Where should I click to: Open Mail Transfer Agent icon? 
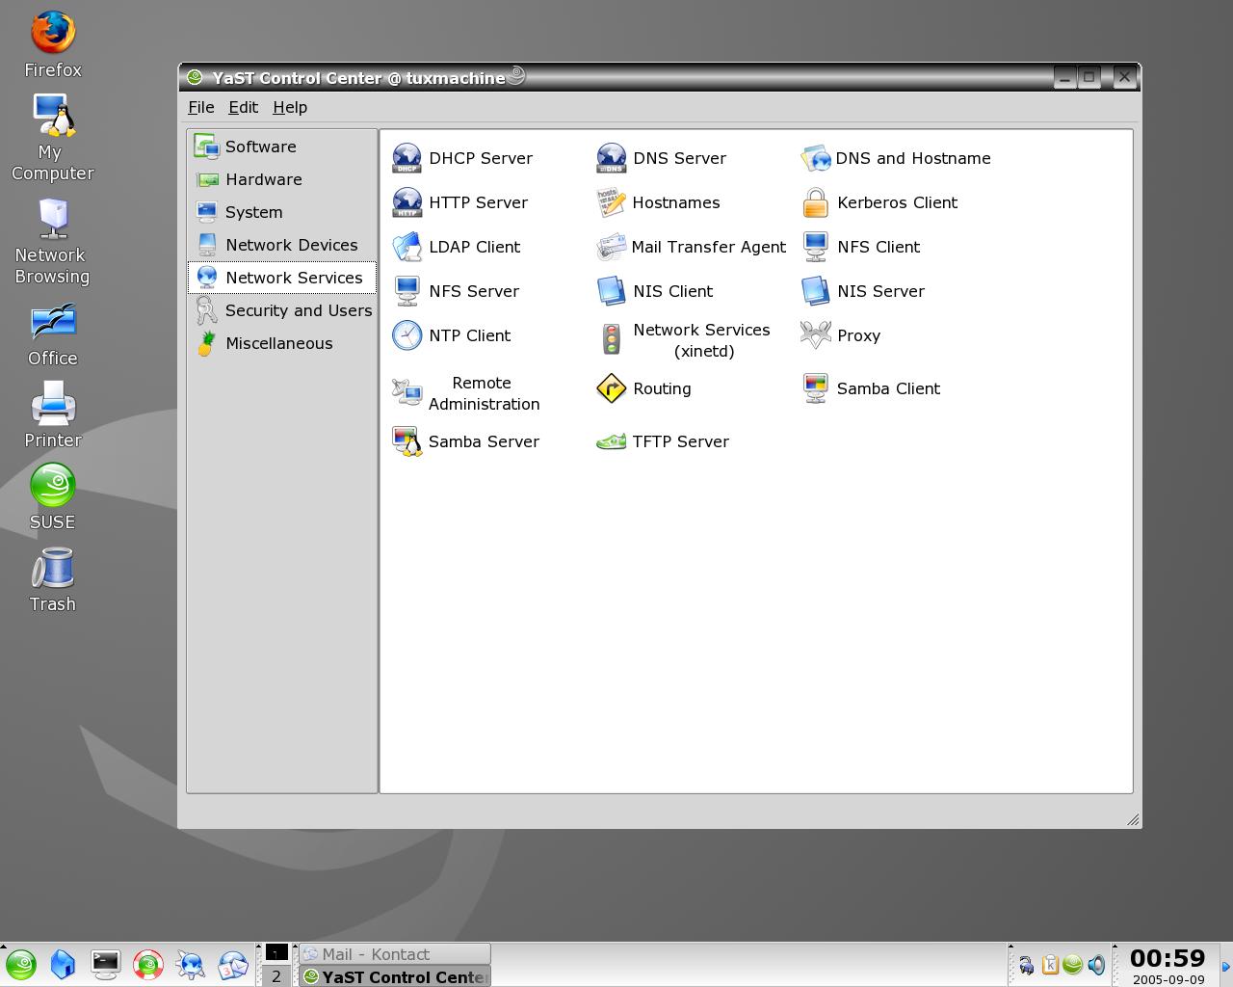coord(612,247)
